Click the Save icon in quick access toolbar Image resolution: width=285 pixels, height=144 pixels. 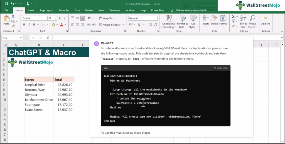point(6,4)
